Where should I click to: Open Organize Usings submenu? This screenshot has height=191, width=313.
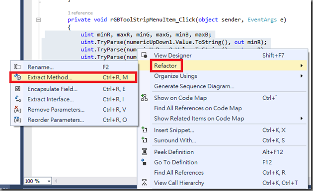(x=223, y=76)
